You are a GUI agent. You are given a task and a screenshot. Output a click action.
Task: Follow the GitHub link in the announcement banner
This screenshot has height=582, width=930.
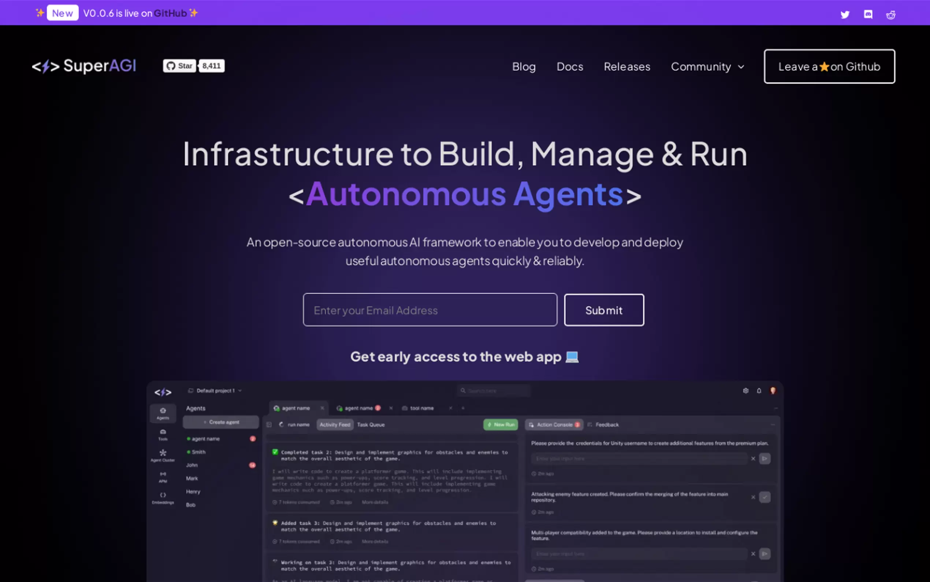click(170, 13)
